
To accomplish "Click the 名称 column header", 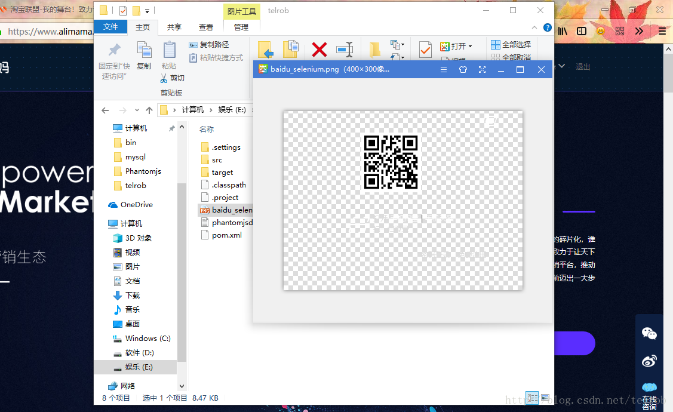I will [x=207, y=129].
